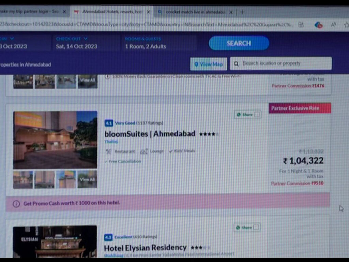Click the 4.3 rating badge on Hotel Elysian
349x262 pixels.
(108, 237)
